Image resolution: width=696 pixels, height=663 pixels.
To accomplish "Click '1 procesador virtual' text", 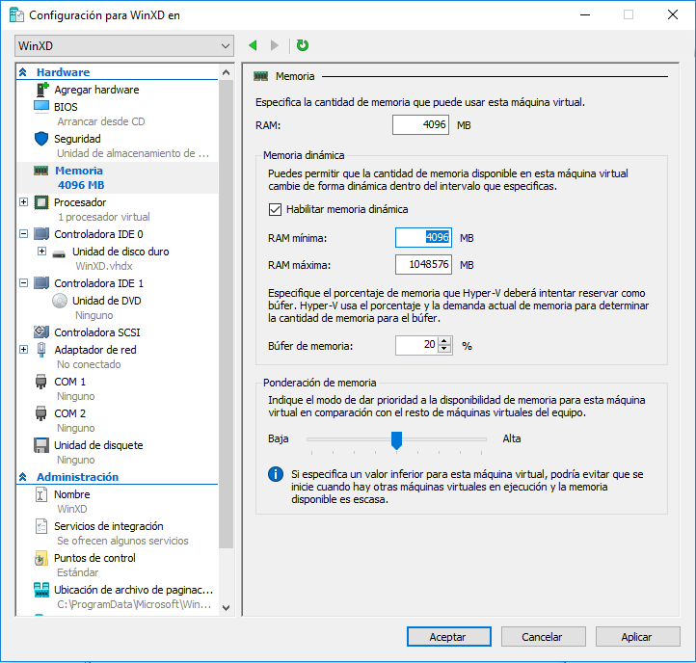I will coord(104,217).
